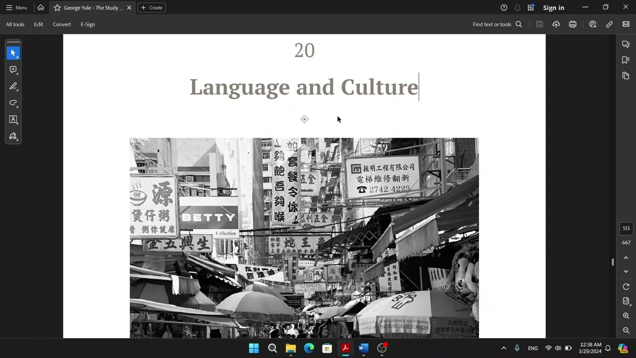
Task: Zoom out of the document
Action: tap(626, 330)
